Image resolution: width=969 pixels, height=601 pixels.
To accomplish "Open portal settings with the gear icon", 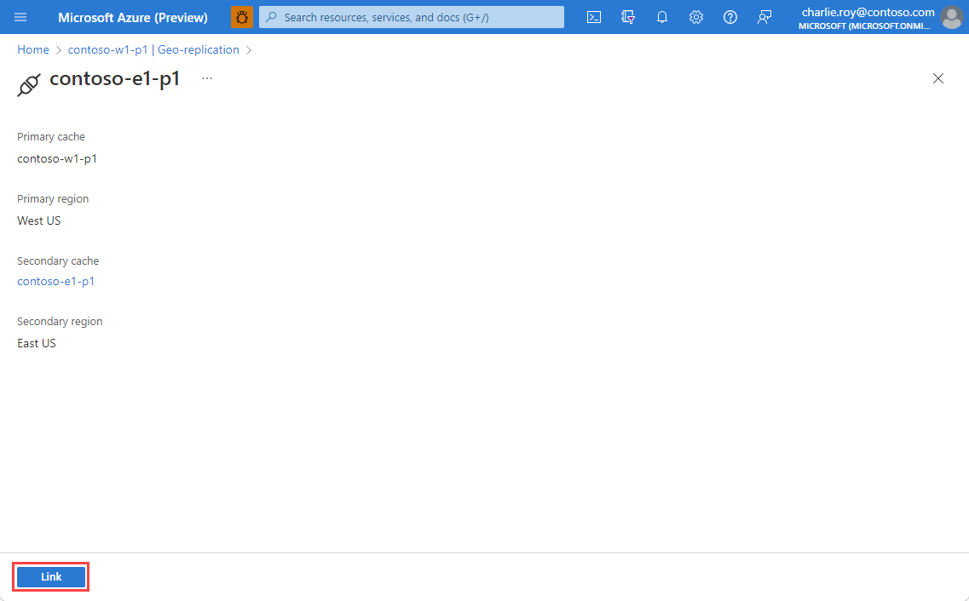I will point(696,17).
